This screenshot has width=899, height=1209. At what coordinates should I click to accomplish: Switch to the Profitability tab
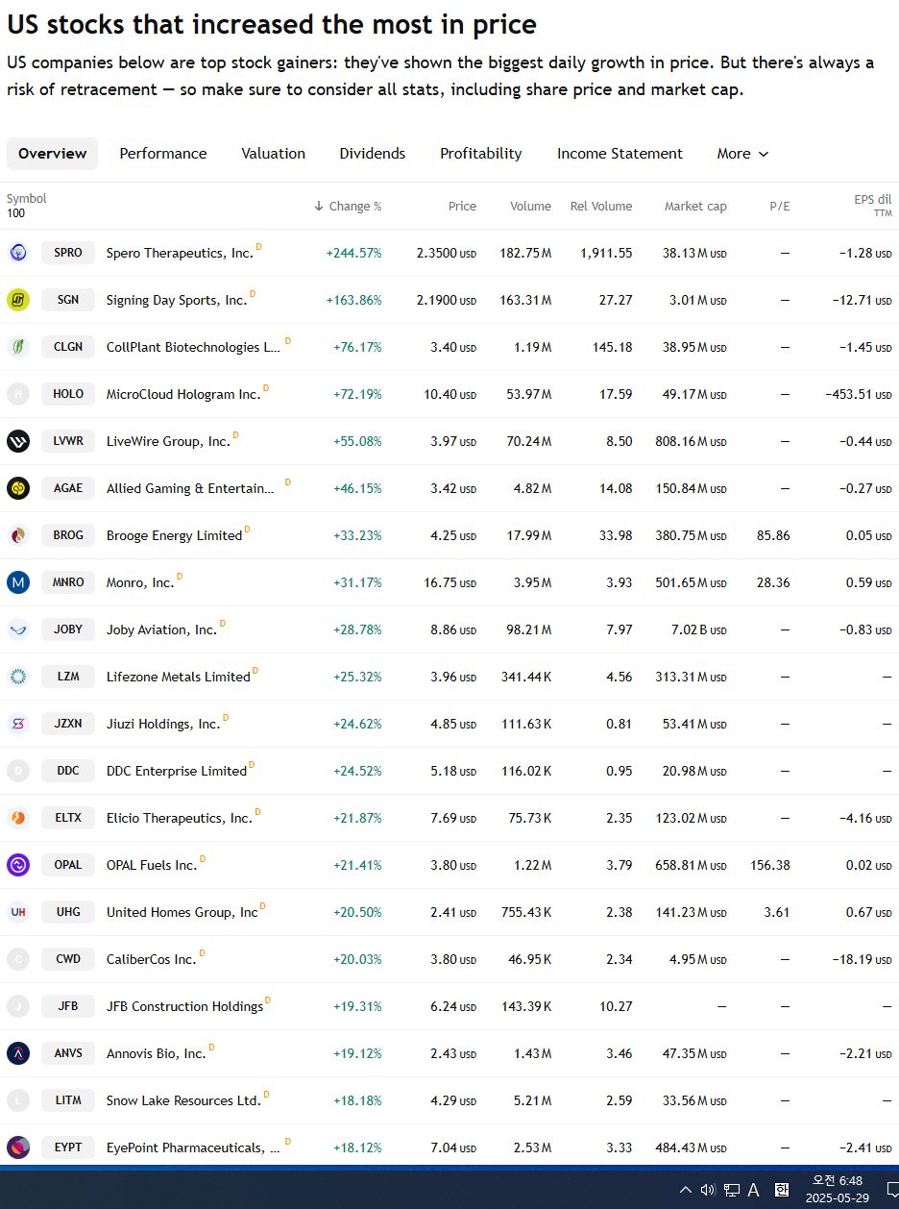click(481, 154)
